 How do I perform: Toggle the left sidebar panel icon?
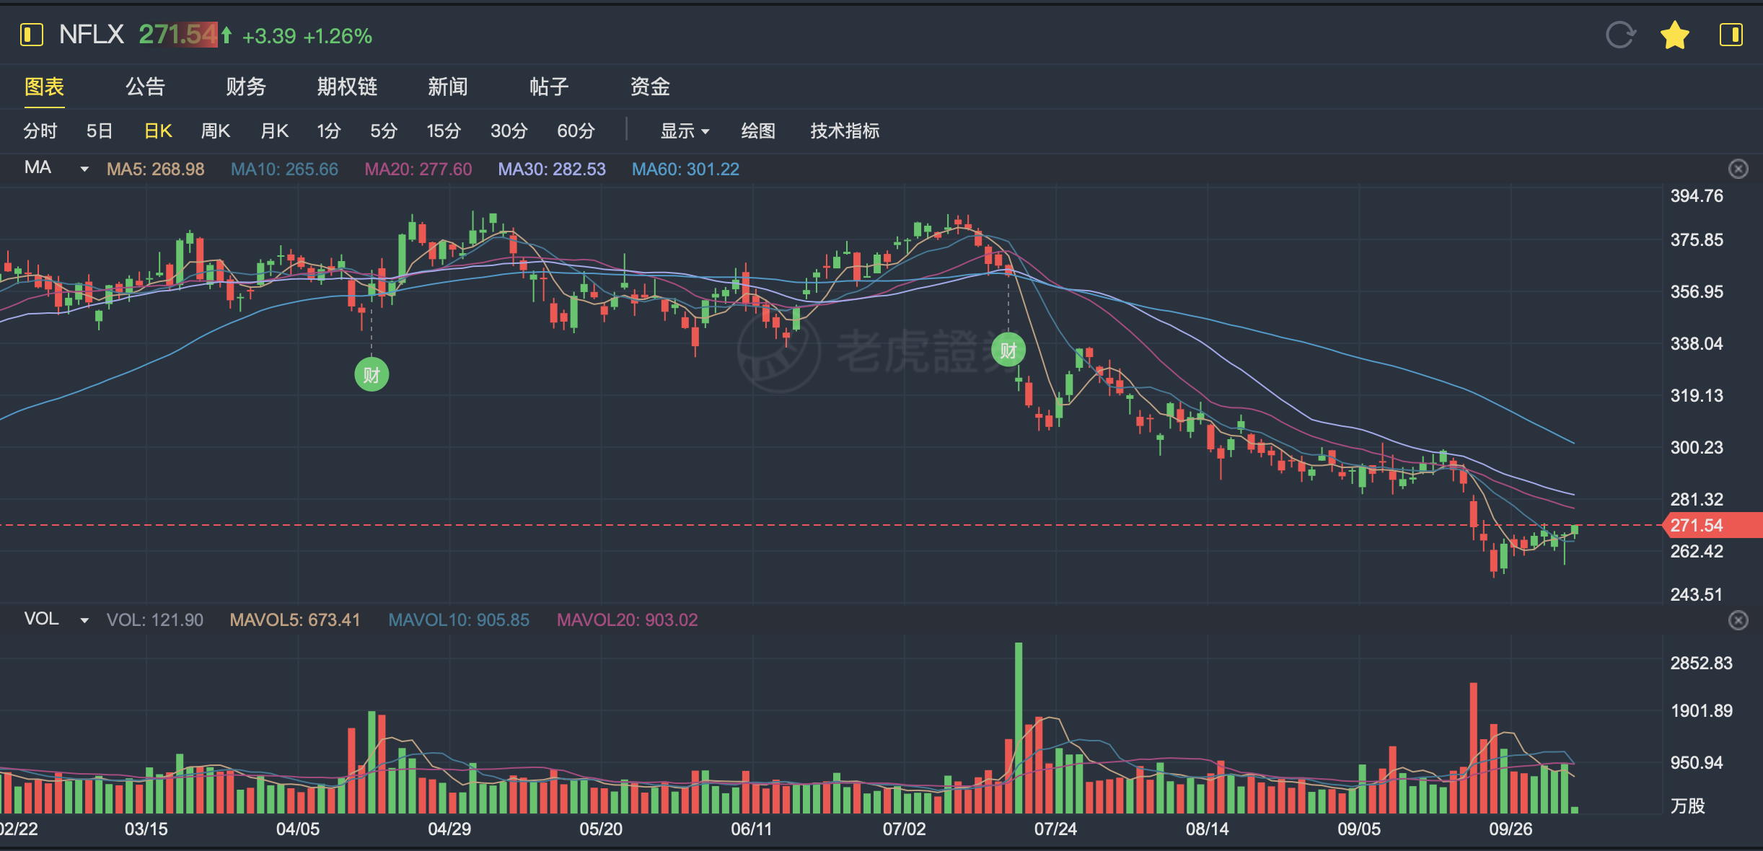tap(31, 35)
